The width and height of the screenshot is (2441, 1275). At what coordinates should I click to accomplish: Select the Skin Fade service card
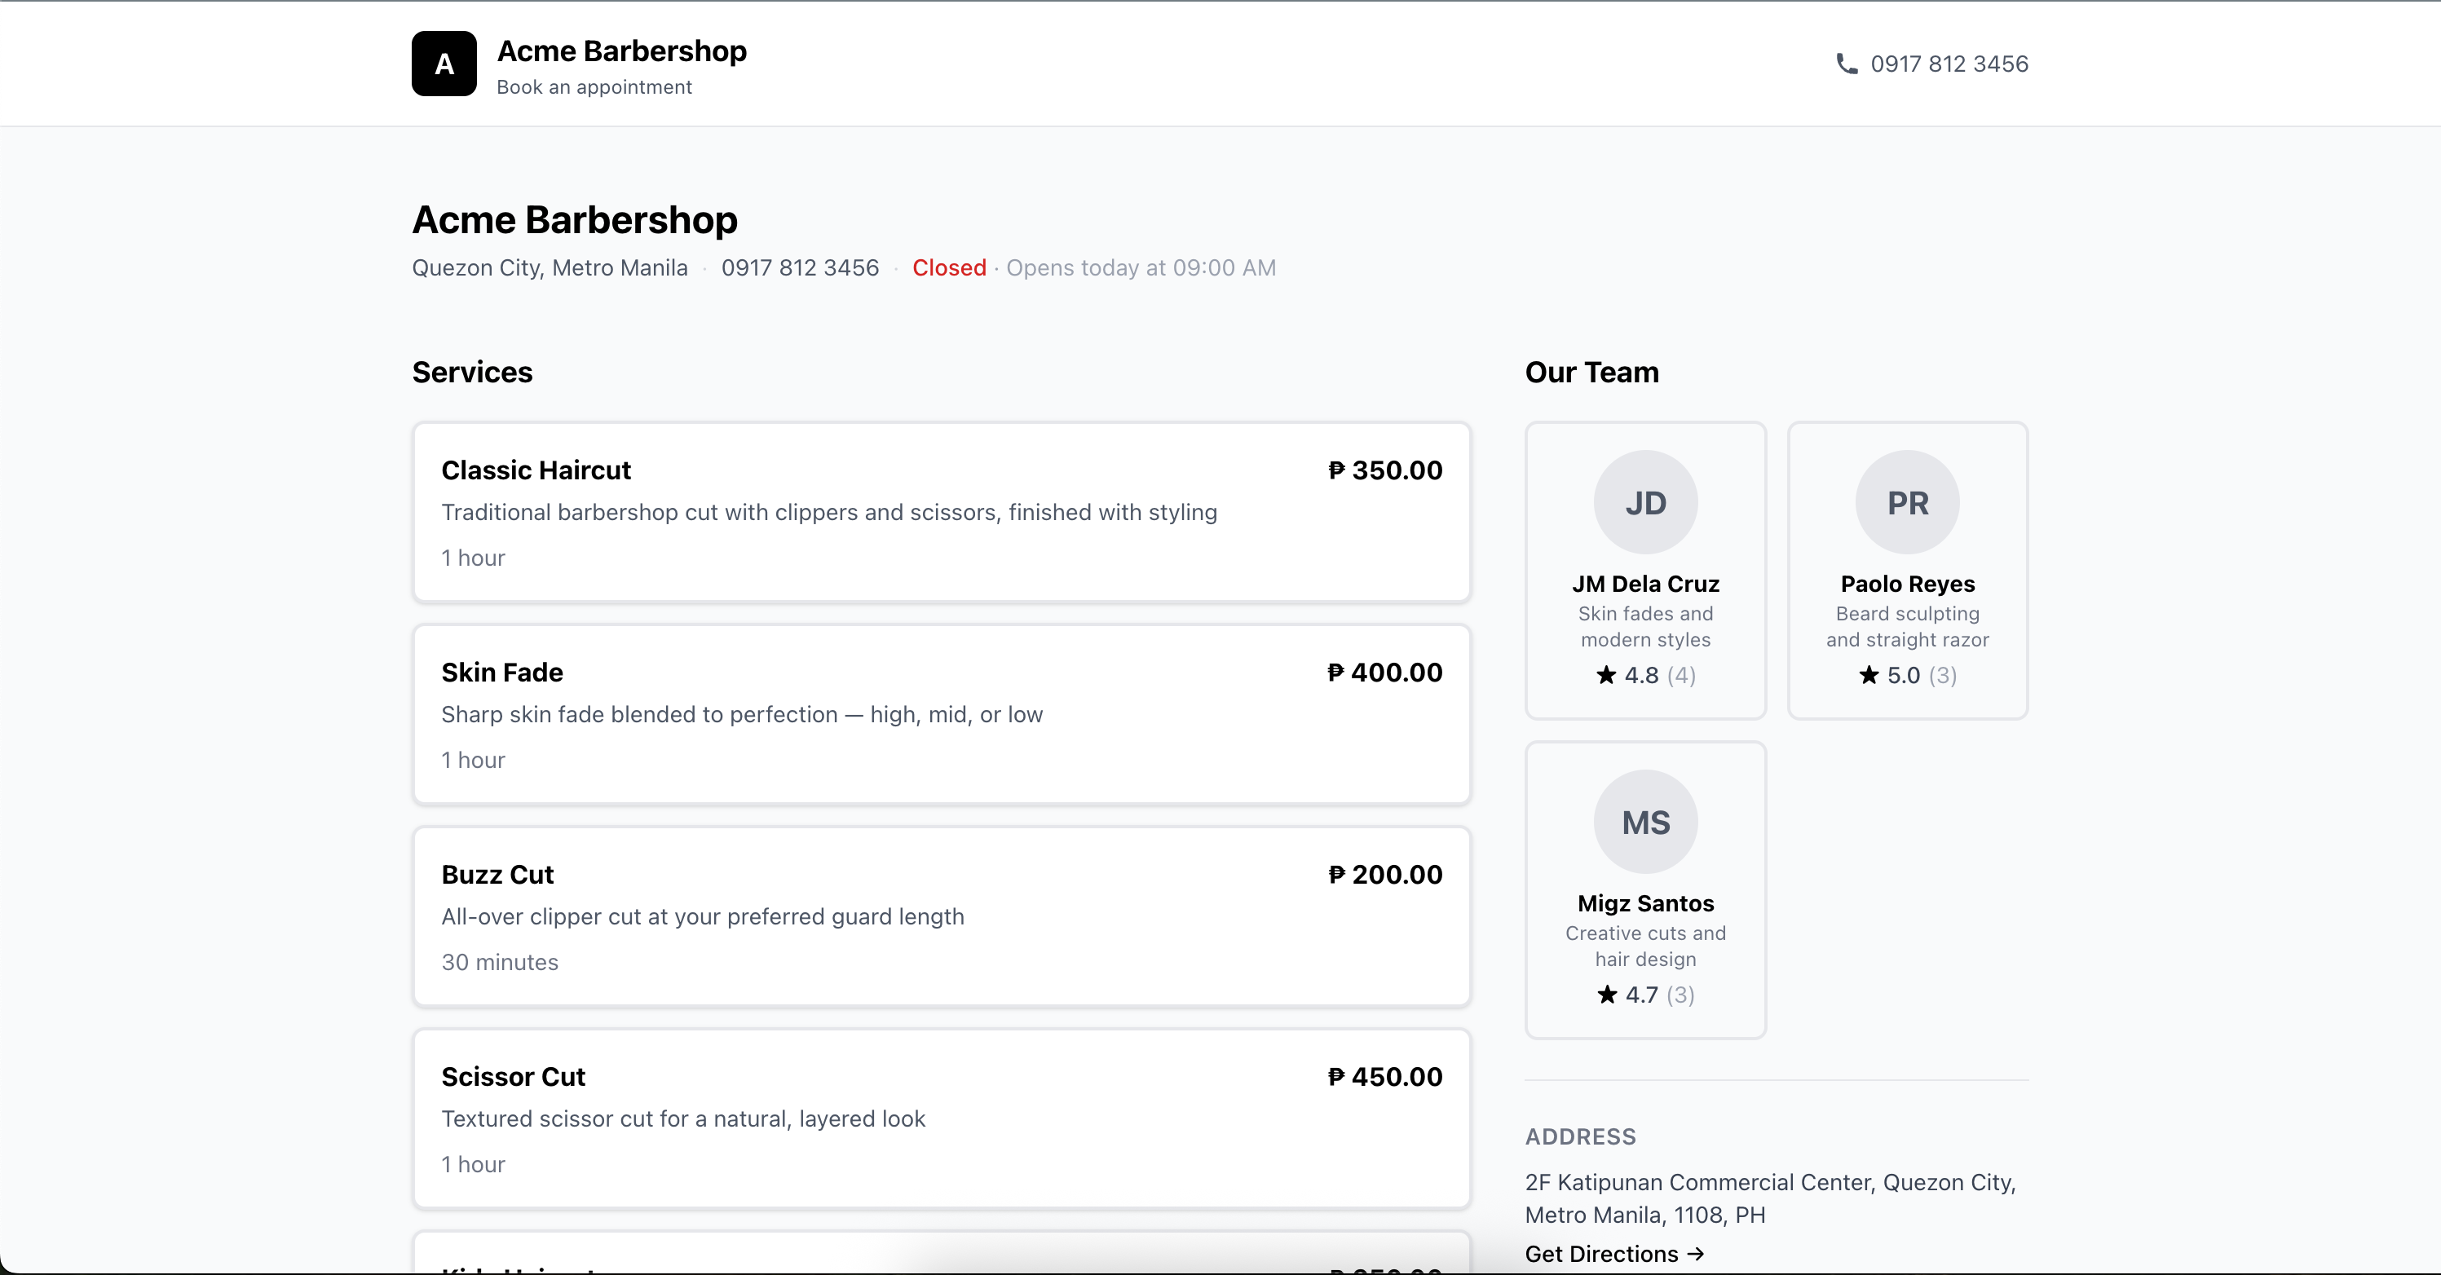(941, 714)
